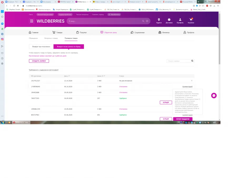
Task: Open Facebook Messenger in the Opera sidebar
Action: [x=2, y=24]
